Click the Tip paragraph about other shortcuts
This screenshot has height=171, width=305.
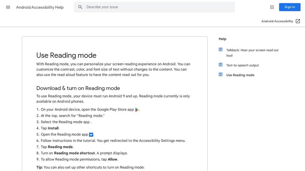click(90, 167)
